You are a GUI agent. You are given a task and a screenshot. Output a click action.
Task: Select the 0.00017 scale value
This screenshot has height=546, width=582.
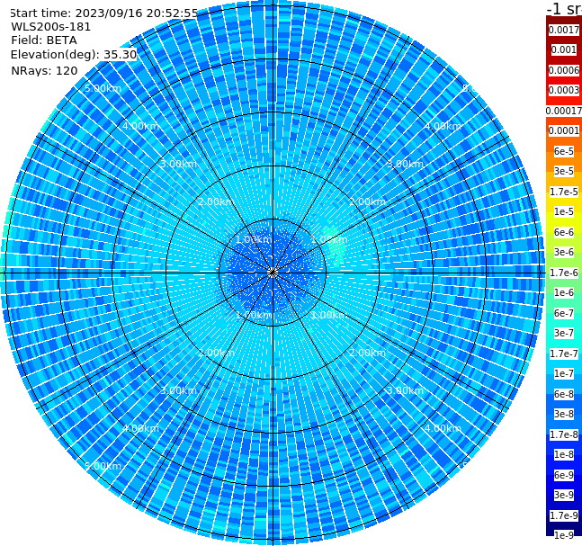tap(564, 111)
